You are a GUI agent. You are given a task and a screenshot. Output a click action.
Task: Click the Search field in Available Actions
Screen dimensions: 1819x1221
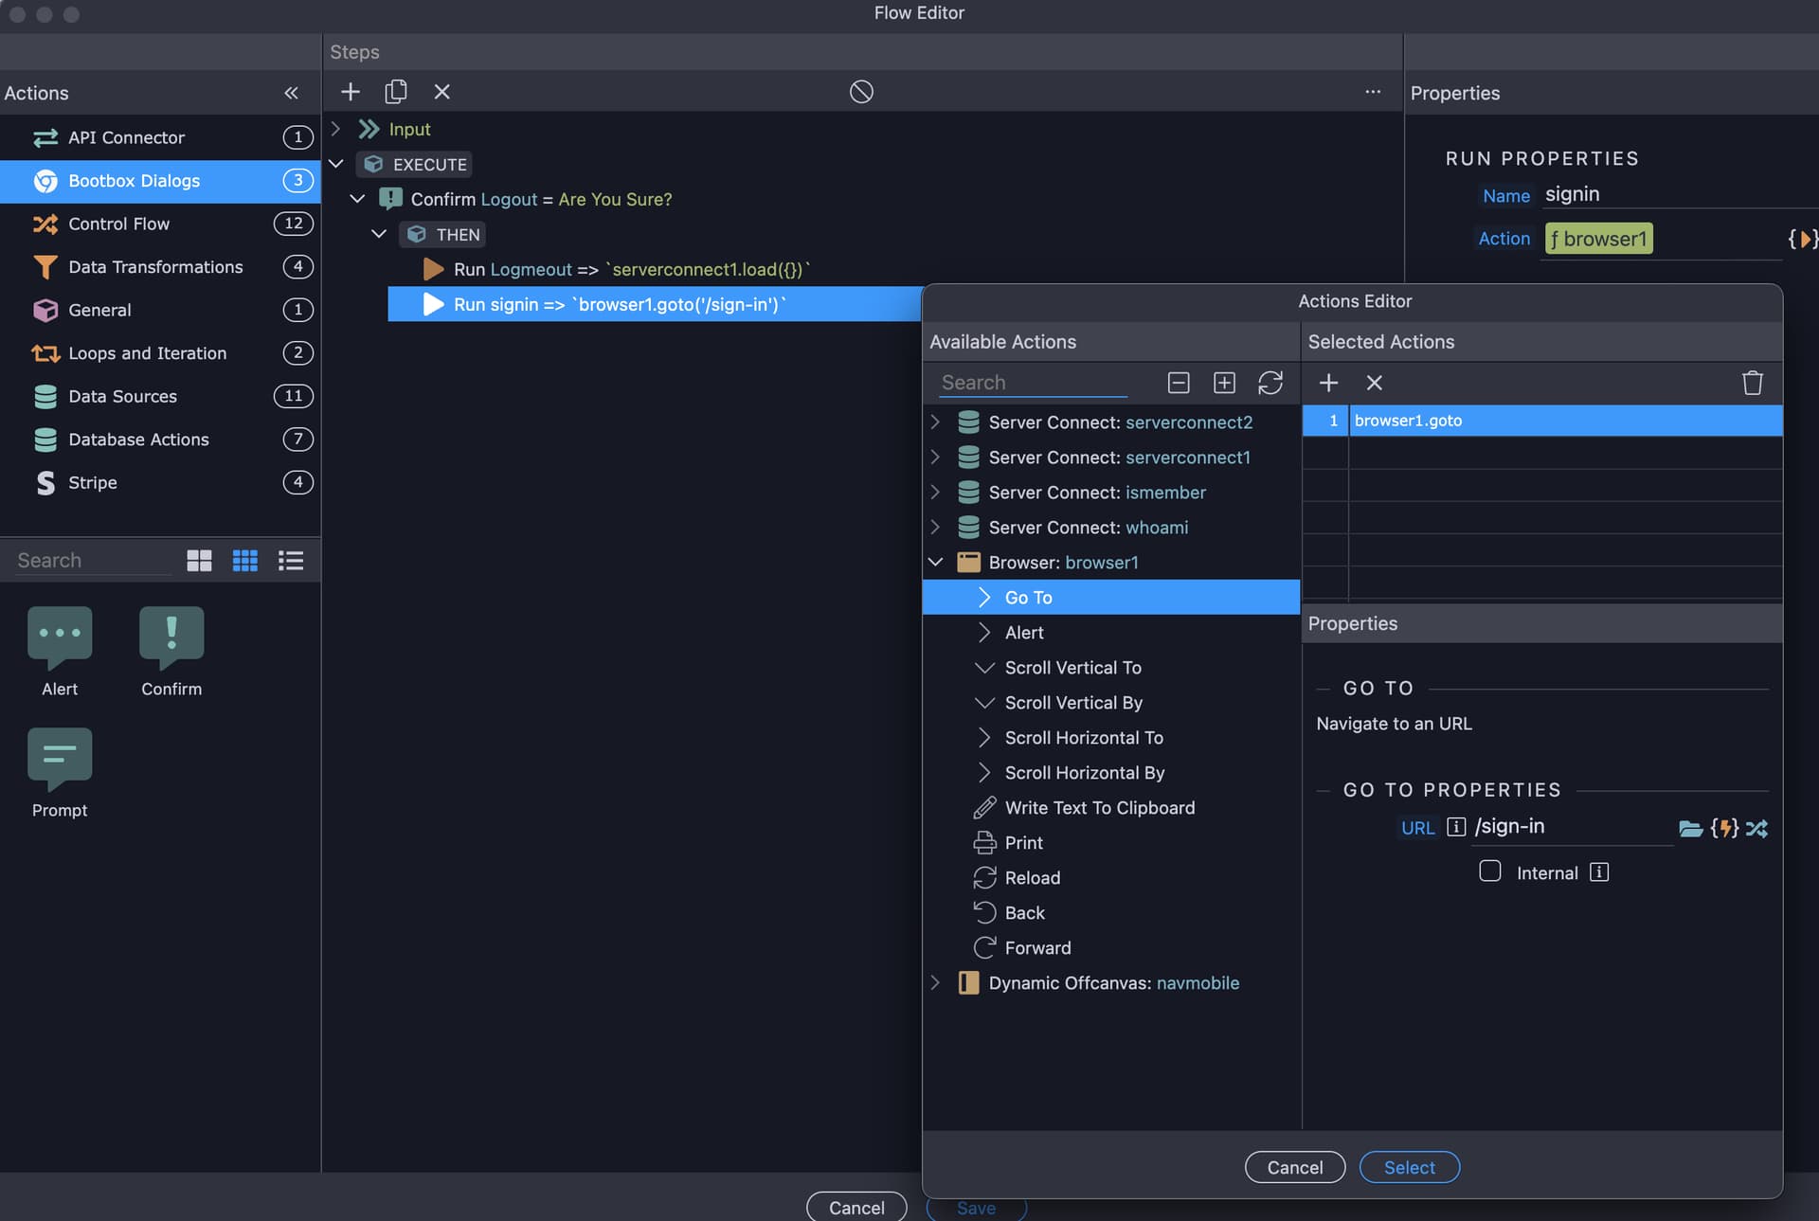(x=1034, y=383)
